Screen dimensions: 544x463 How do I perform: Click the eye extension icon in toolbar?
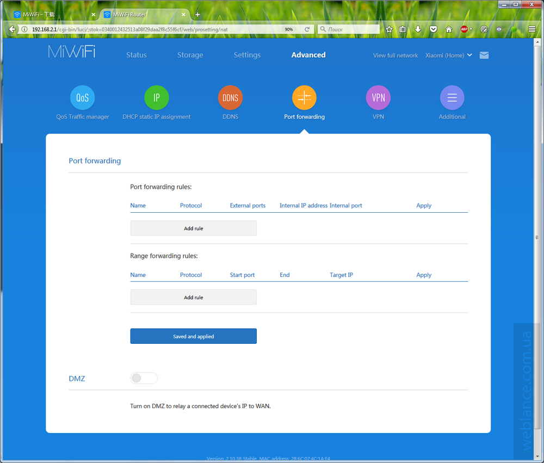499,29
